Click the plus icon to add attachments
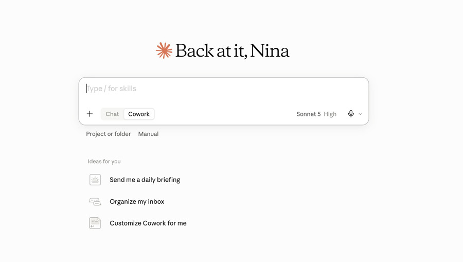Screen dimensions: 463x262 90,114
